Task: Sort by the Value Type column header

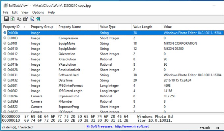Action: coord(115,27)
